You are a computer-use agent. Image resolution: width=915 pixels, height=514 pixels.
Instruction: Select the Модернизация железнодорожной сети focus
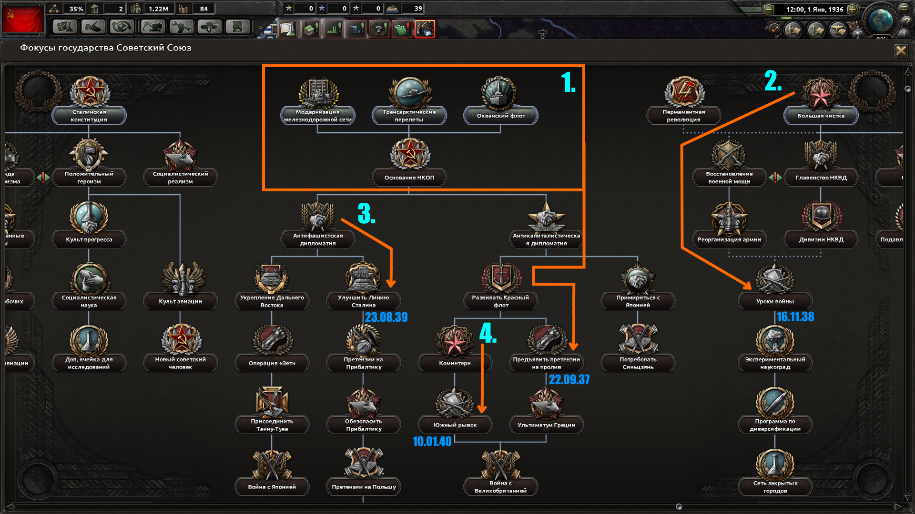[318, 100]
